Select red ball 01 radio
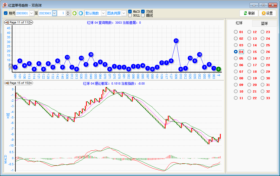The height and width of the screenshot is (176, 280). pos(236,32)
